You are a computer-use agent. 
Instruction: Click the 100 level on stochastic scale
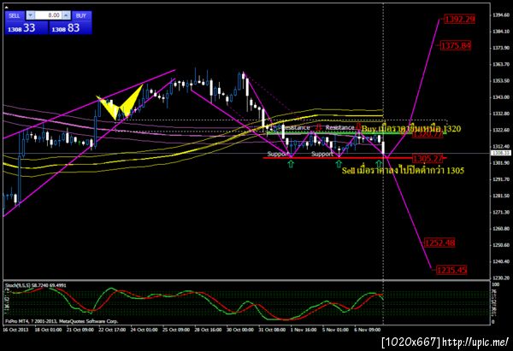tap(495, 285)
